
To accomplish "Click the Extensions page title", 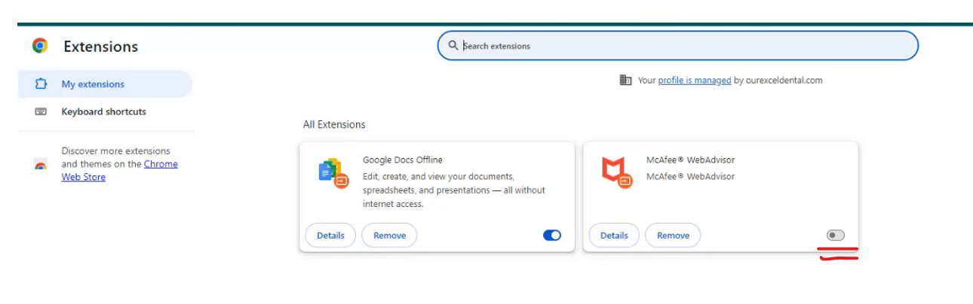I will click(100, 47).
